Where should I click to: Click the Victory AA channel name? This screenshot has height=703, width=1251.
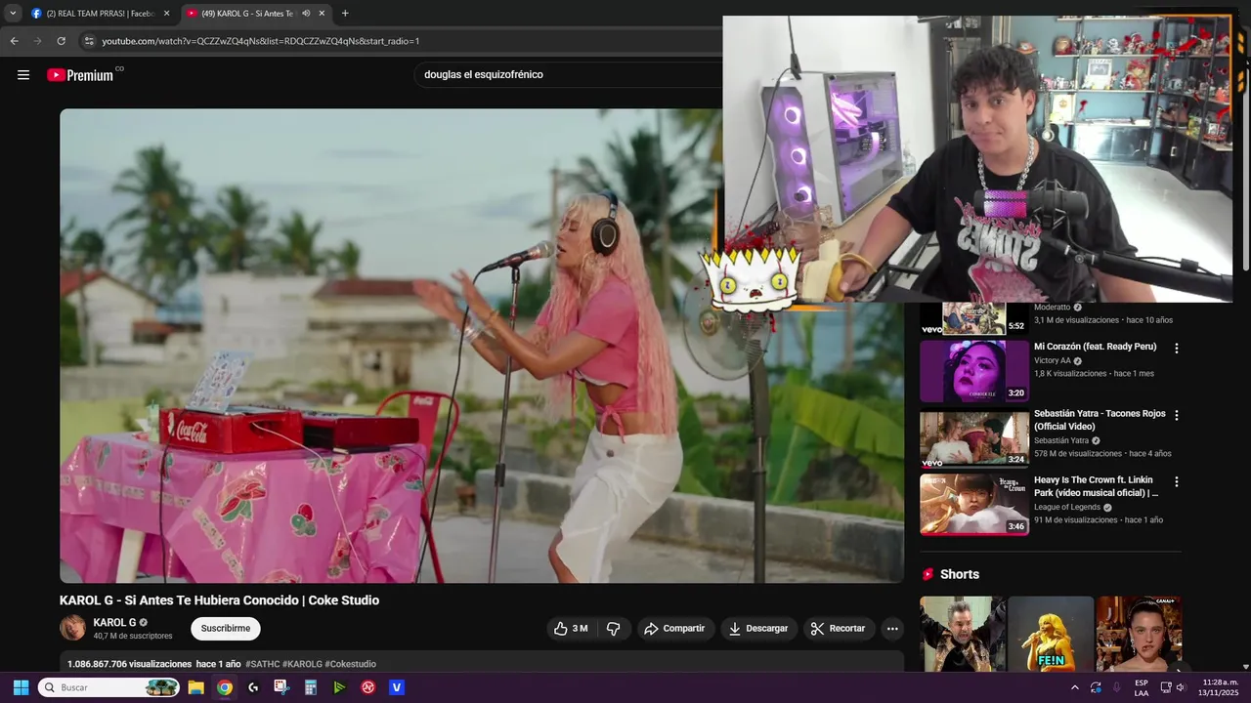tap(1053, 361)
